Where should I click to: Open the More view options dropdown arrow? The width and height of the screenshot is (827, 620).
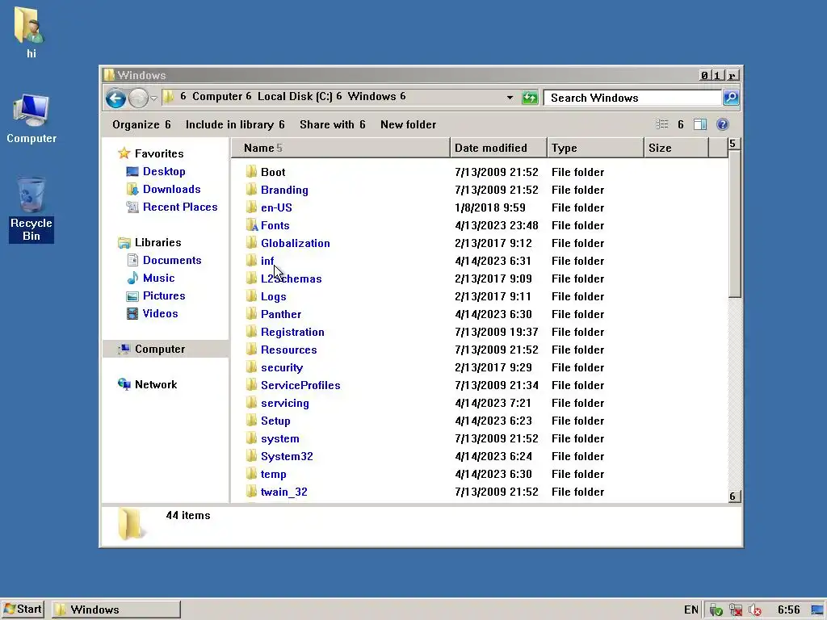coord(680,124)
